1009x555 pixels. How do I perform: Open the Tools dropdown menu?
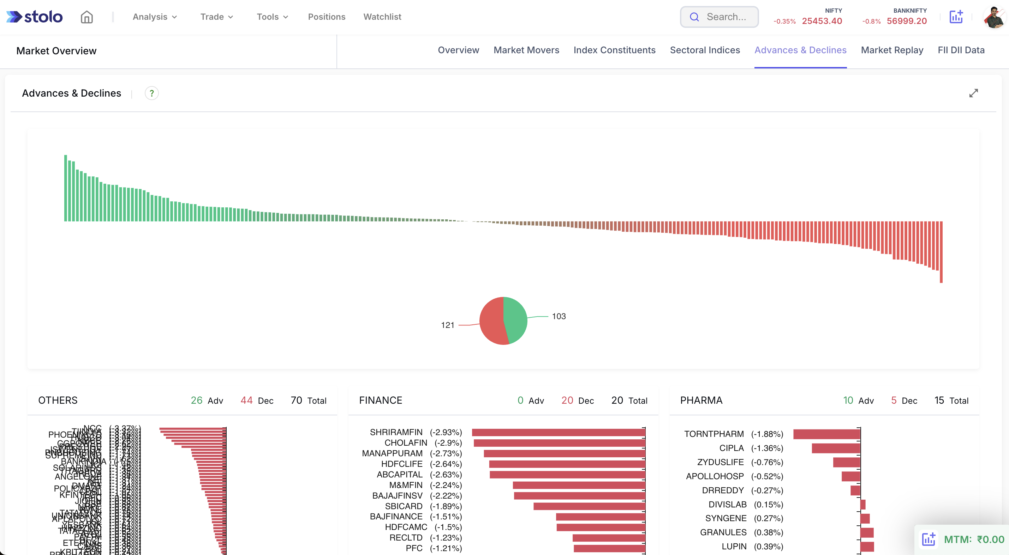click(x=272, y=17)
